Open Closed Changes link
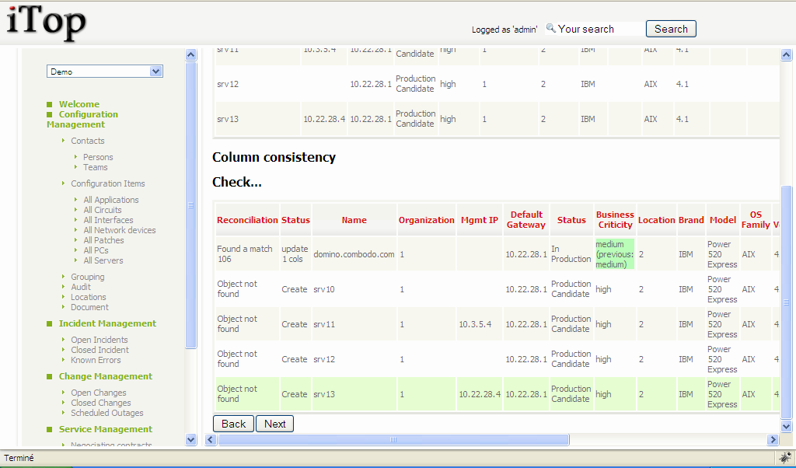 click(x=100, y=403)
